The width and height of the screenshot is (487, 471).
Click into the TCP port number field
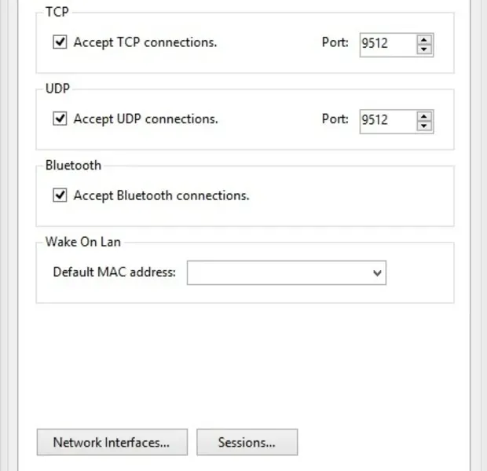coord(386,44)
